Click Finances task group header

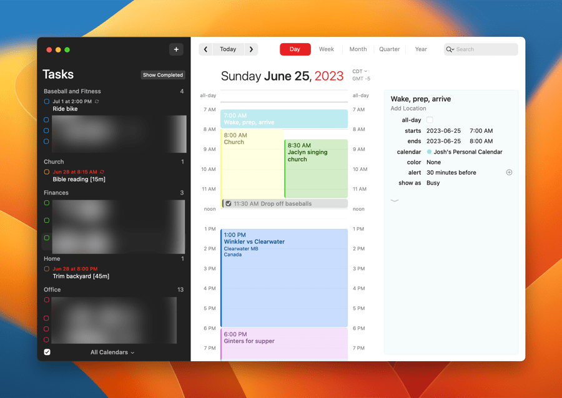[x=56, y=193]
